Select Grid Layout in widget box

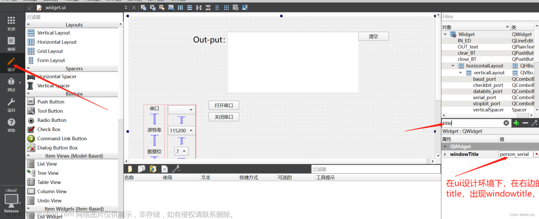pos(50,51)
